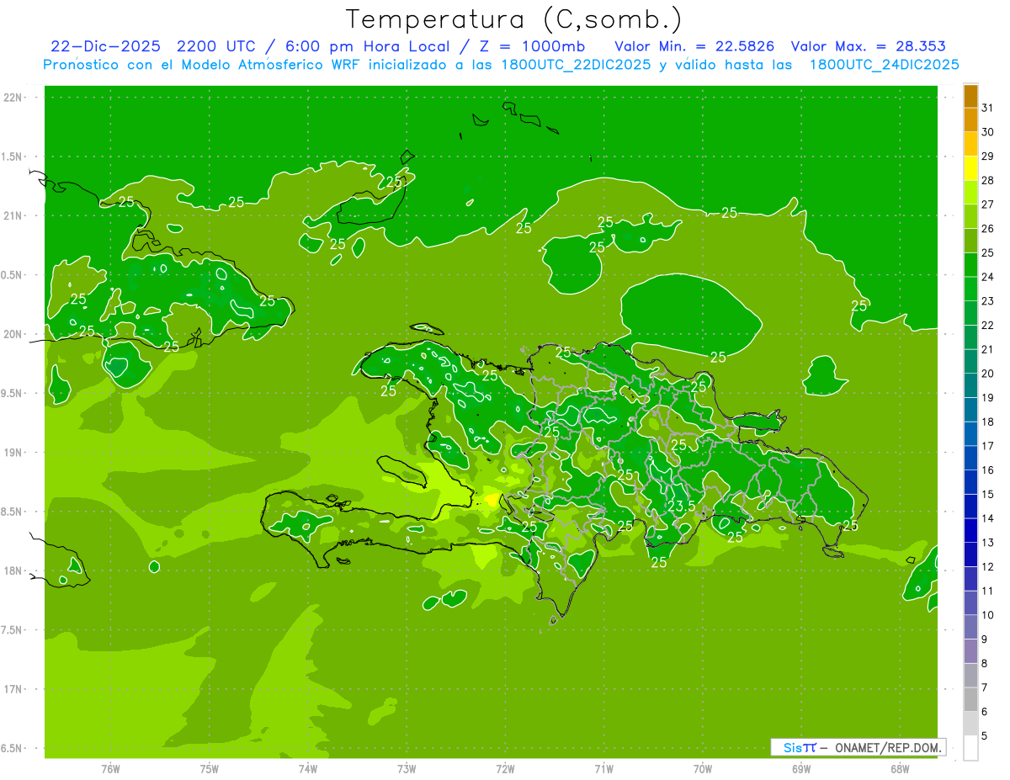Click the legend swatch between 24 and 25

pyautogui.click(x=970, y=264)
